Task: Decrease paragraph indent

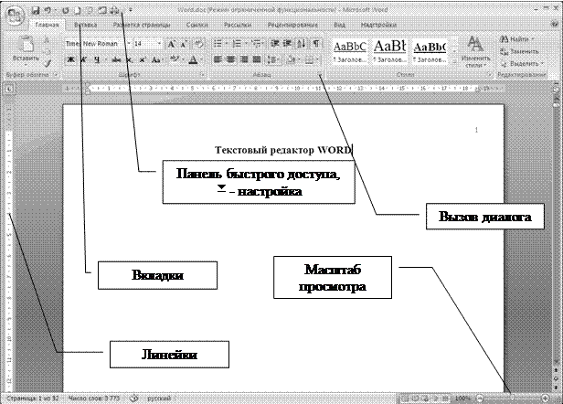Action: click(x=275, y=44)
